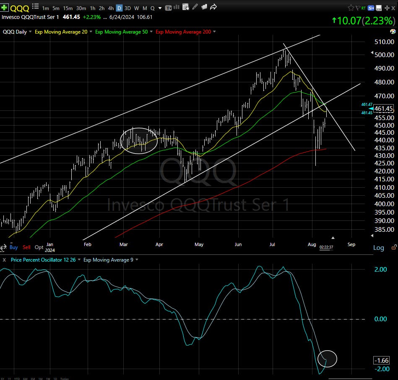398x380 pixels.
Task: Open the watchlist list icon beside QQQ
Action: pos(36,6)
